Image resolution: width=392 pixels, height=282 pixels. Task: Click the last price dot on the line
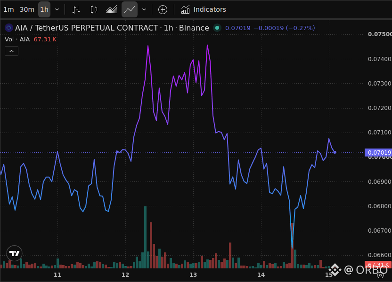(335, 152)
